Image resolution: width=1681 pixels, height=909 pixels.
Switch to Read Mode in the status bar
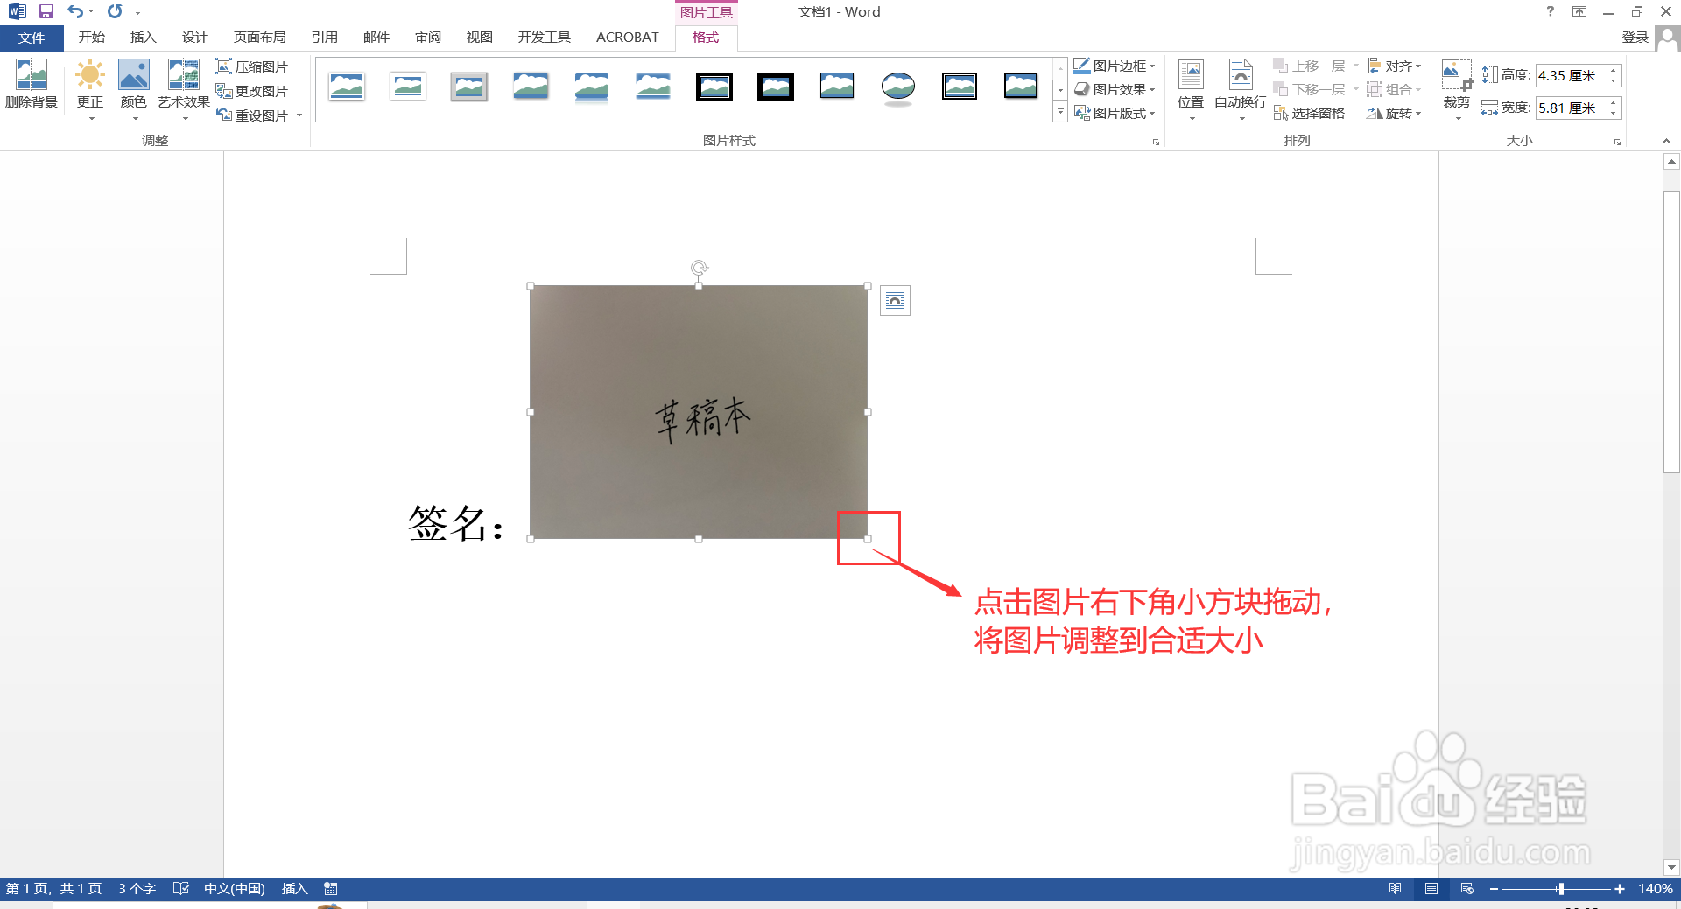pyautogui.click(x=1393, y=888)
